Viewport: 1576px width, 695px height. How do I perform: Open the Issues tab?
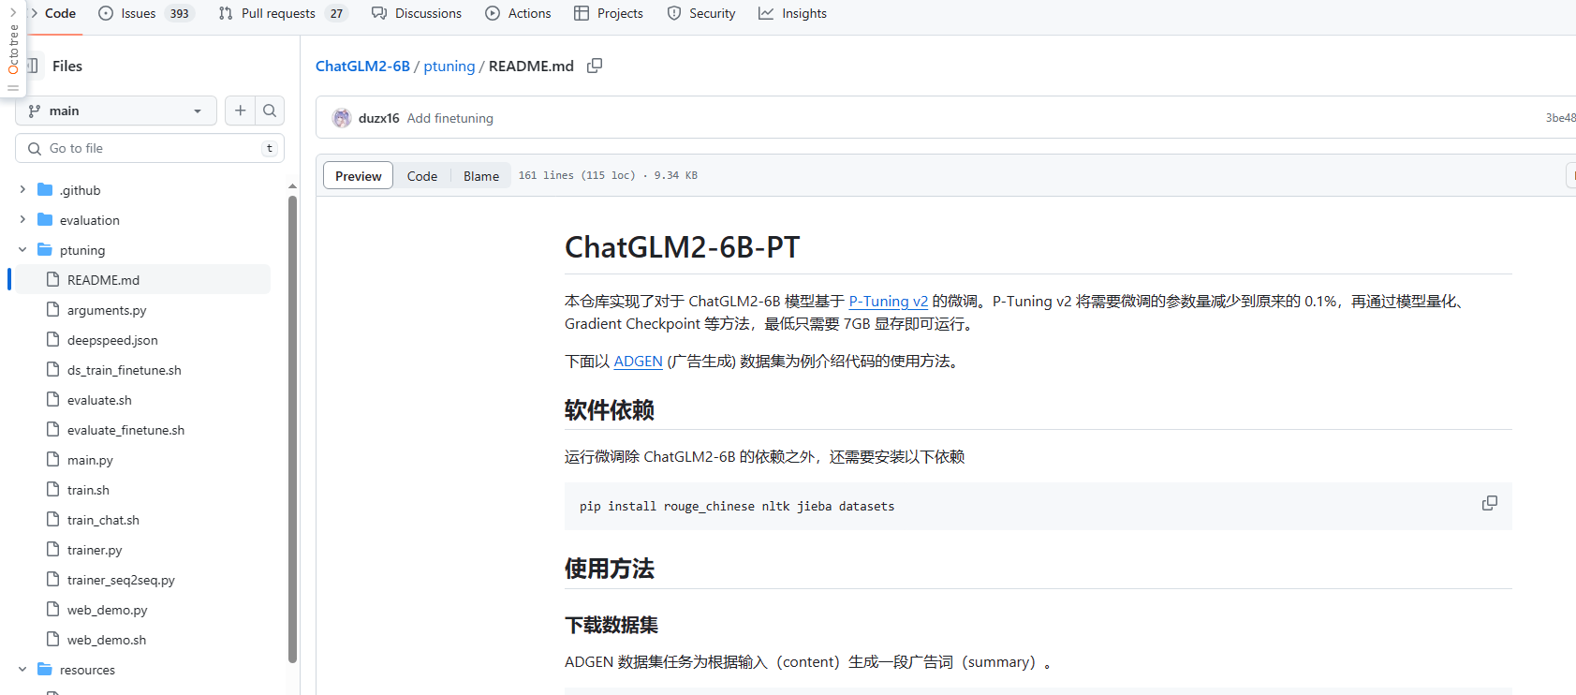point(146,13)
